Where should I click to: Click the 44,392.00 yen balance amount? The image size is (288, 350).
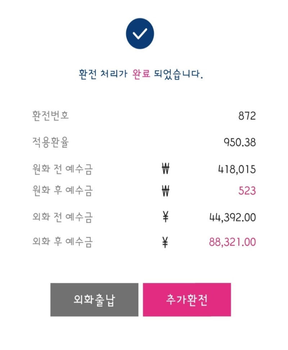tap(233, 217)
